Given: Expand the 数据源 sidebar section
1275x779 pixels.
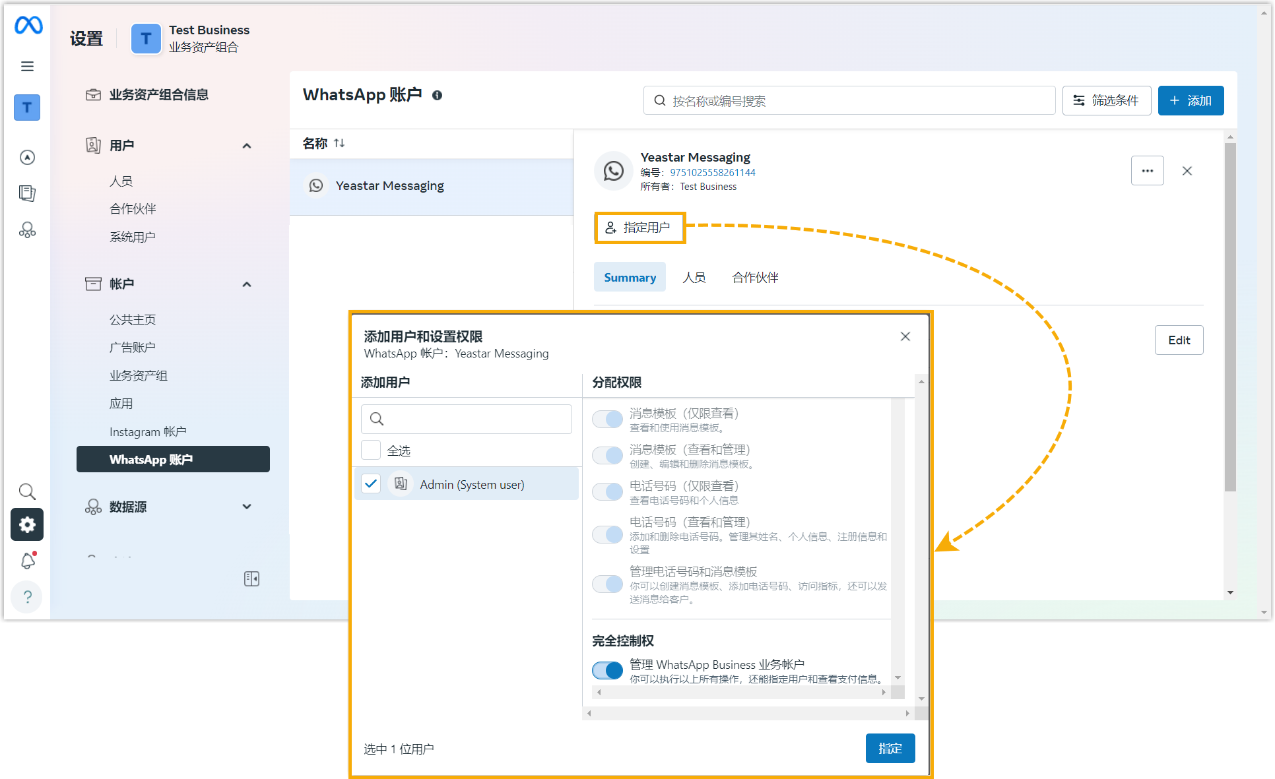Looking at the screenshot, I should [x=247, y=507].
